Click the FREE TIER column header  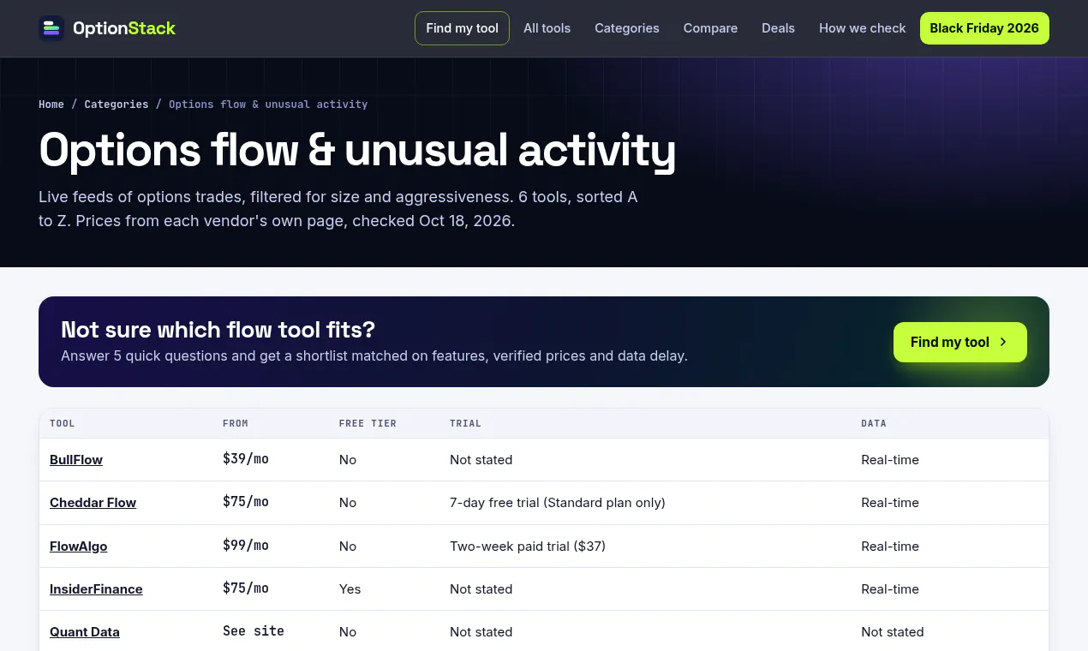[368, 423]
